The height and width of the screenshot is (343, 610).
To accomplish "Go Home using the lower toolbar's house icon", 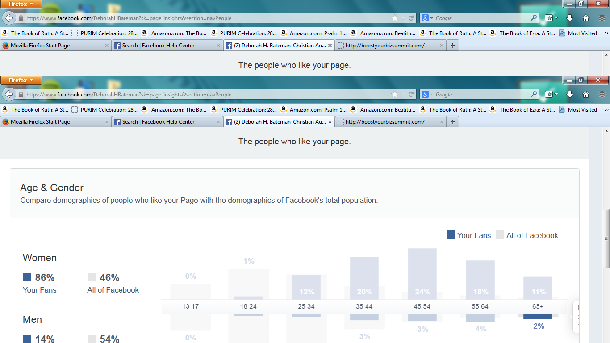I will click(x=586, y=95).
